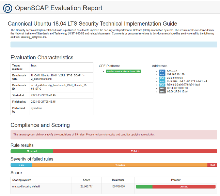The image size is (220, 196).
Task: Click the Percent column header
Action: (x=176, y=180)
